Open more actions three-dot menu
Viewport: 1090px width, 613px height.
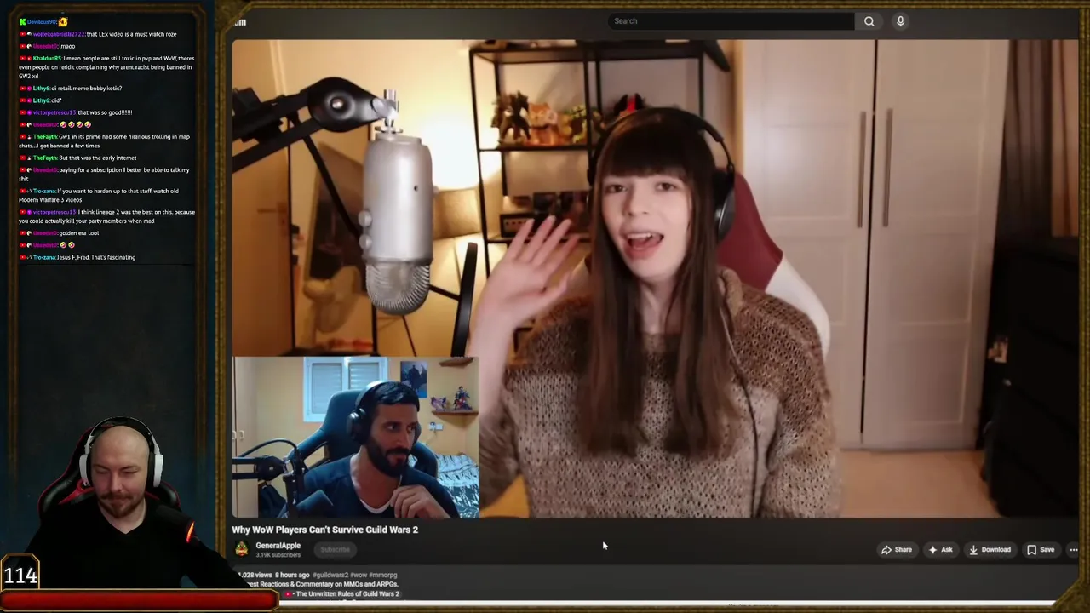tap(1073, 550)
